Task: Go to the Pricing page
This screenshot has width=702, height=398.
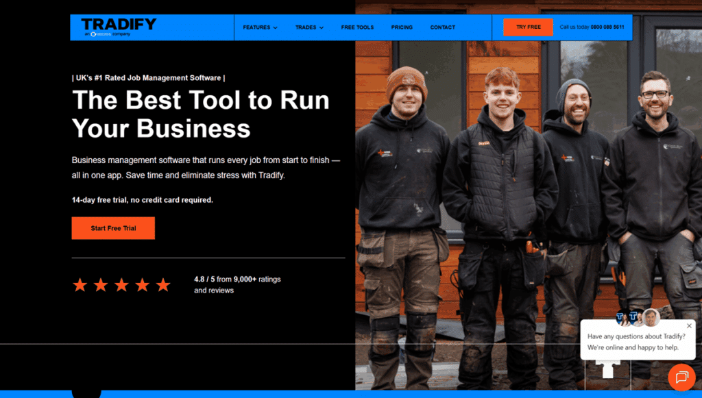Action: point(402,27)
